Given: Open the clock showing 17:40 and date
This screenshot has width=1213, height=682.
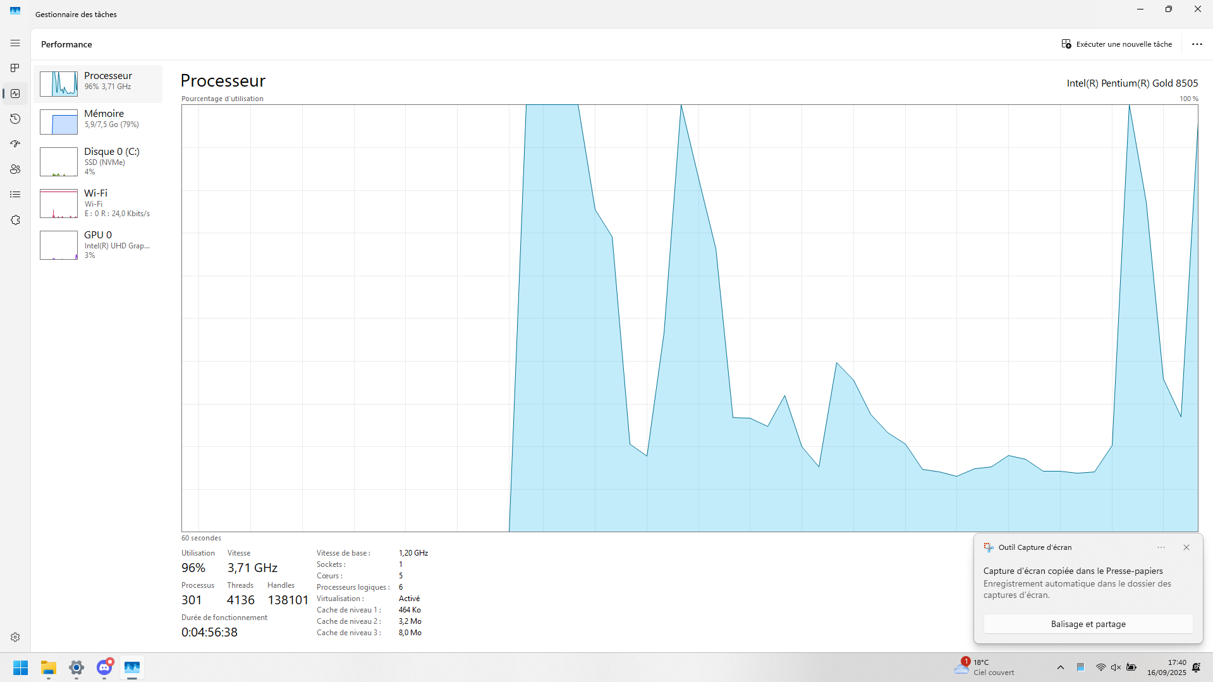Looking at the screenshot, I should (1167, 667).
